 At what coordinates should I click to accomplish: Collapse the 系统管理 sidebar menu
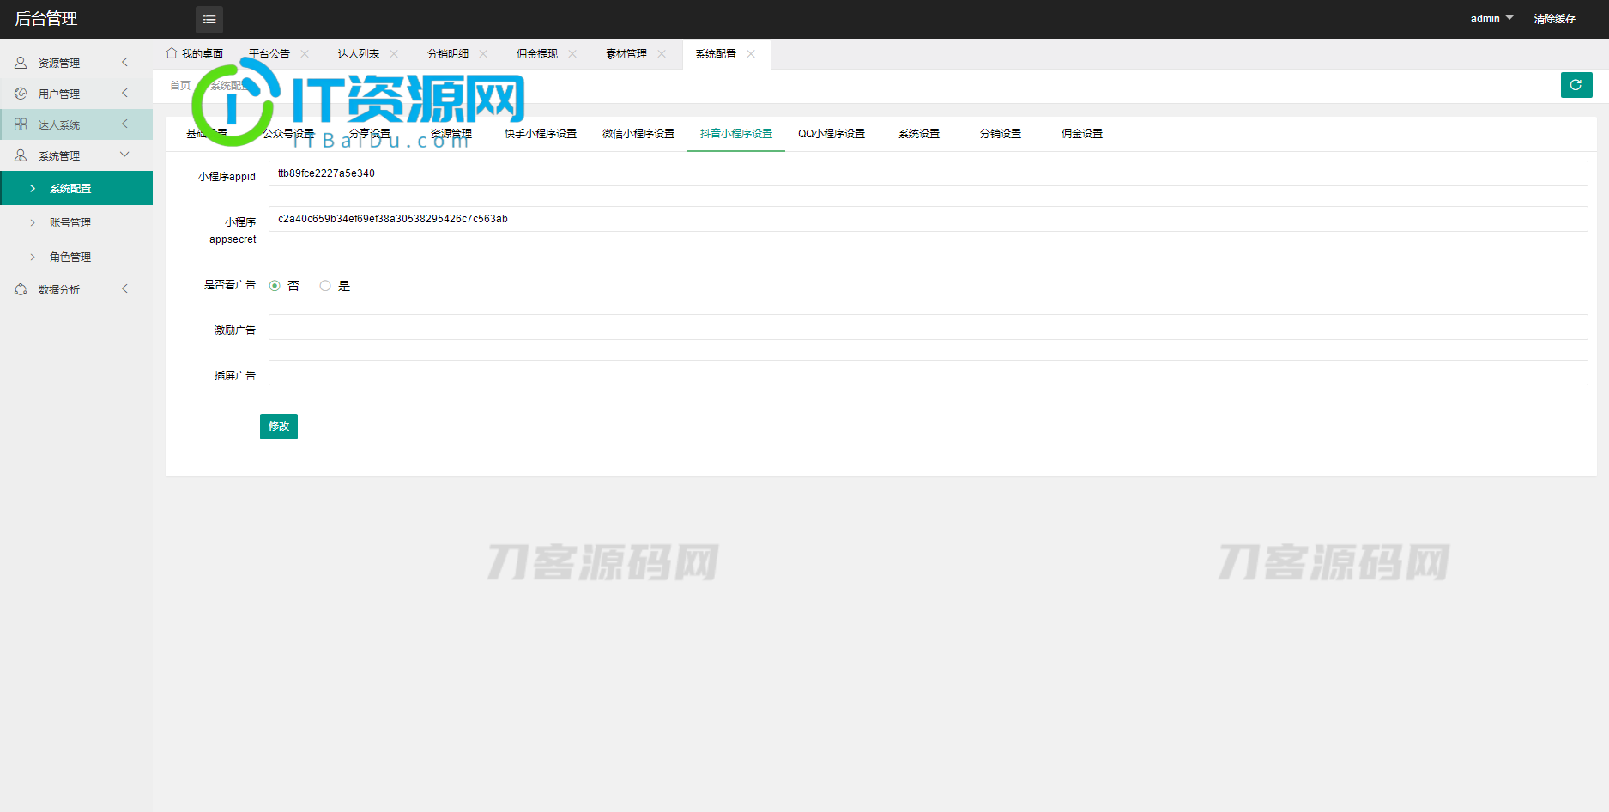76,155
